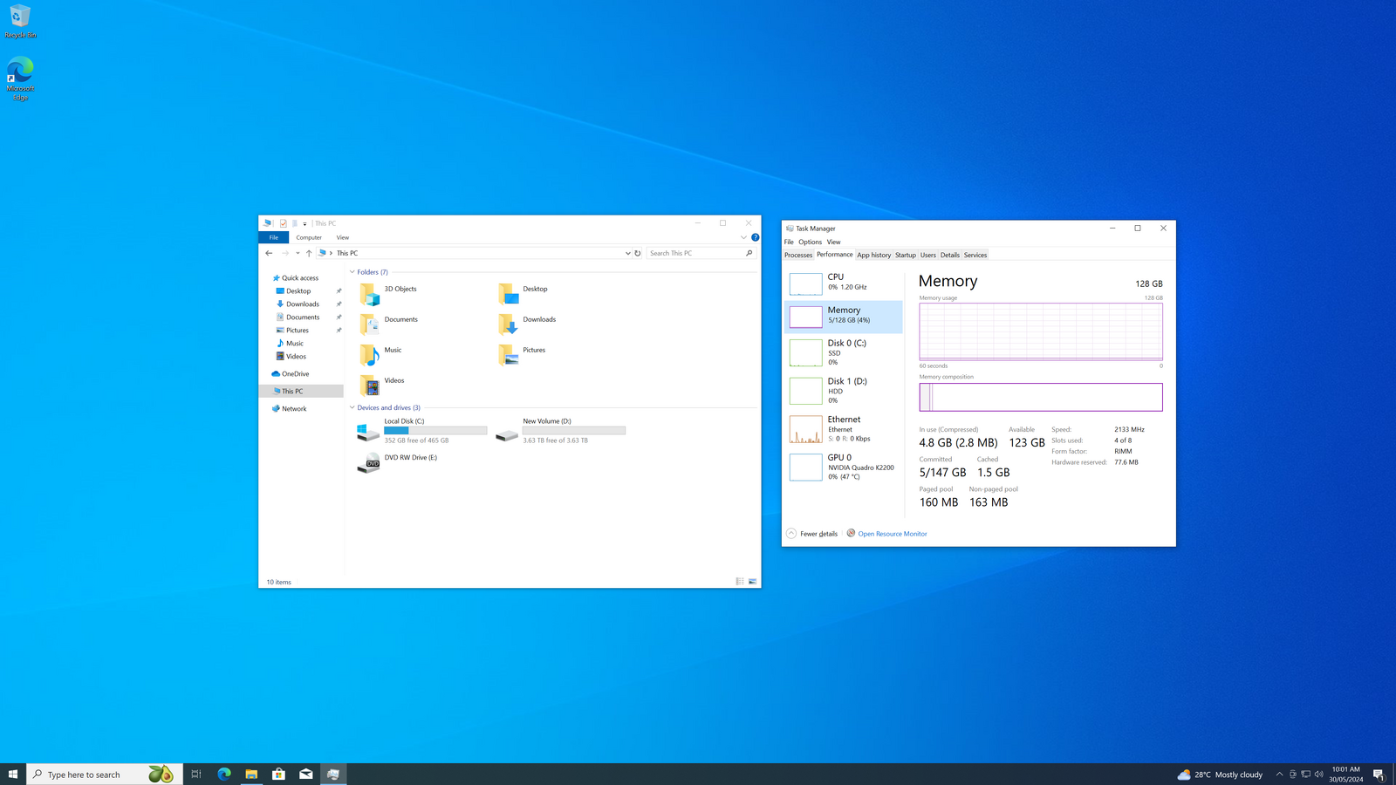
Task: Select the Pictures folder in the main pane
Action: click(522, 354)
